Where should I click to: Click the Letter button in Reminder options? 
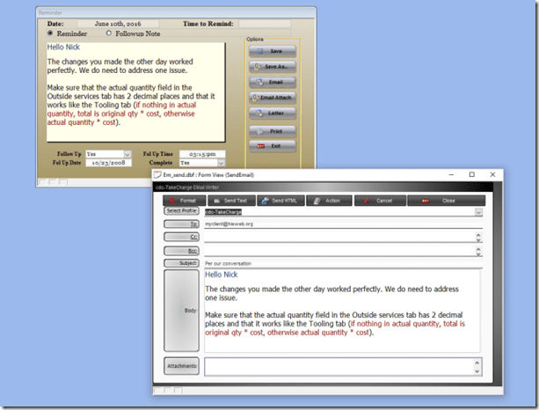(272, 113)
